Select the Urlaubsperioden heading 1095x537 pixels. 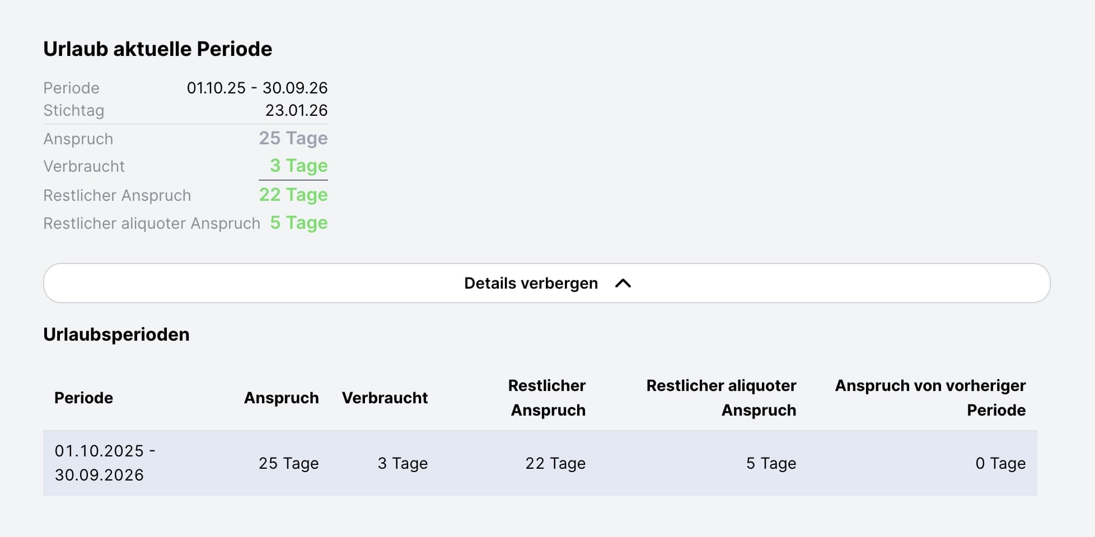click(116, 335)
